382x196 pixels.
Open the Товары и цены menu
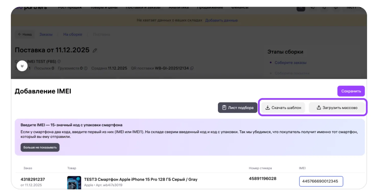click(104, 8)
